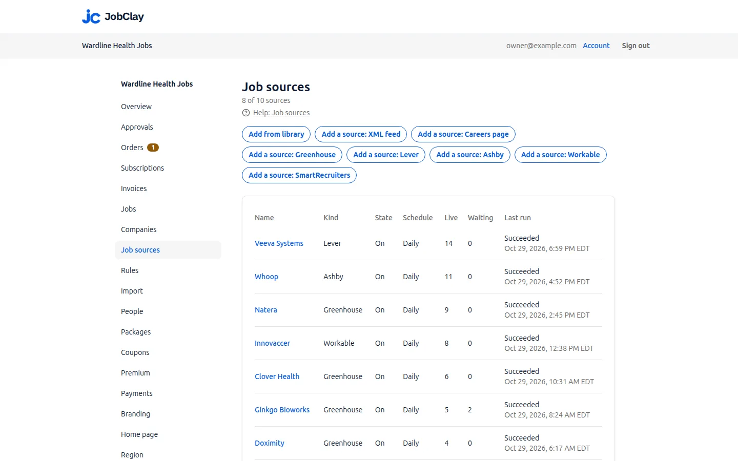Add a source: Greenhouse

coord(292,155)
